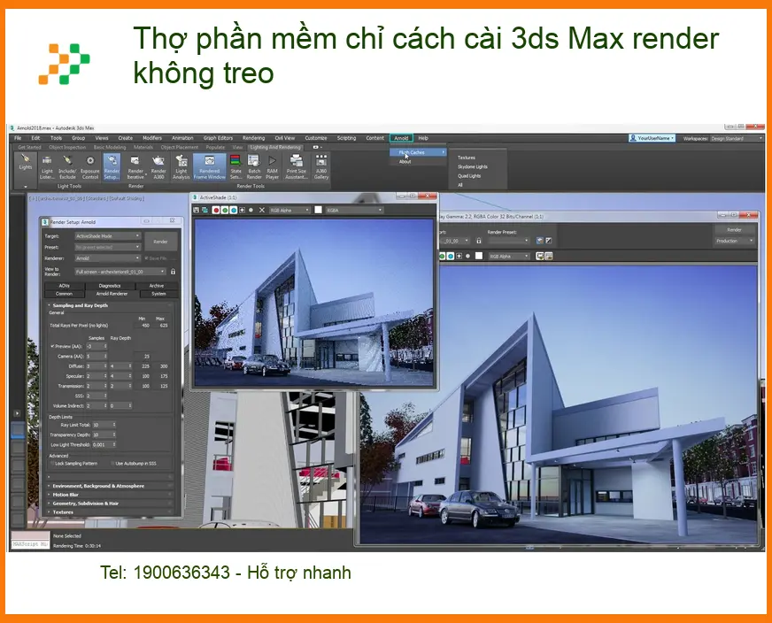Open the Modifiers menu
The width and height of the screenshot is (772, 623).
(152, 138)
